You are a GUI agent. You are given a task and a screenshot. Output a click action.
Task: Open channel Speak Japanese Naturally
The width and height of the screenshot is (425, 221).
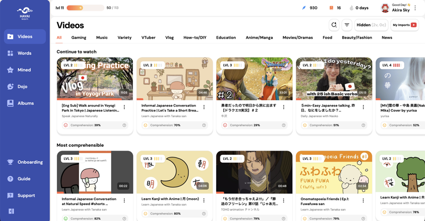(x=80, y=116)
